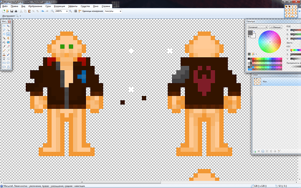Open a file using the toolbar icon

click(7, 11)
